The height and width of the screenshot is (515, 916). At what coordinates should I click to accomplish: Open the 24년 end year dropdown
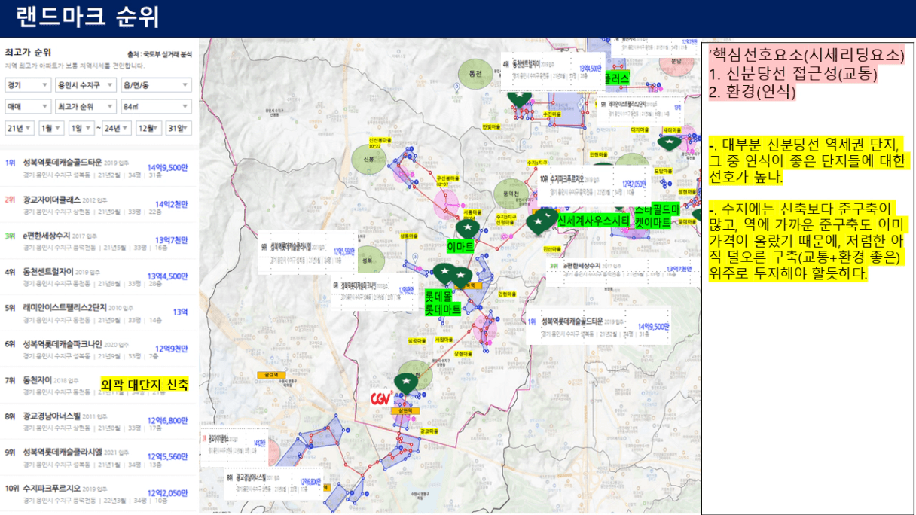(x=118, y=127)
